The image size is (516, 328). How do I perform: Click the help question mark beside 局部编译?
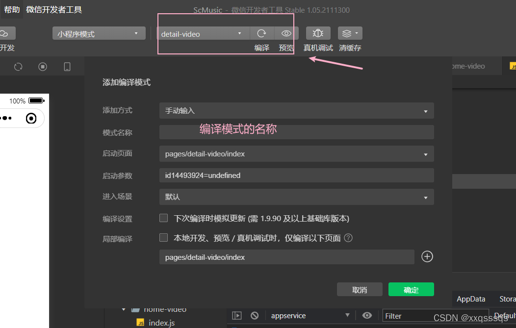[348, 238]
